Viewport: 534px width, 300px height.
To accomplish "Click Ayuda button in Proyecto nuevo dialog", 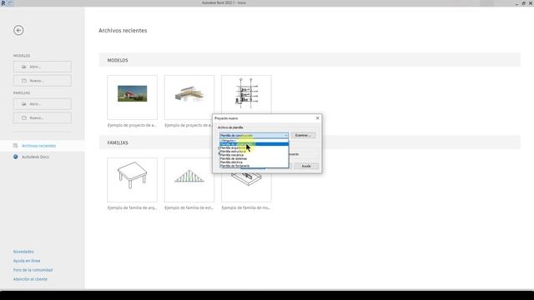I will tap(306, 166).
